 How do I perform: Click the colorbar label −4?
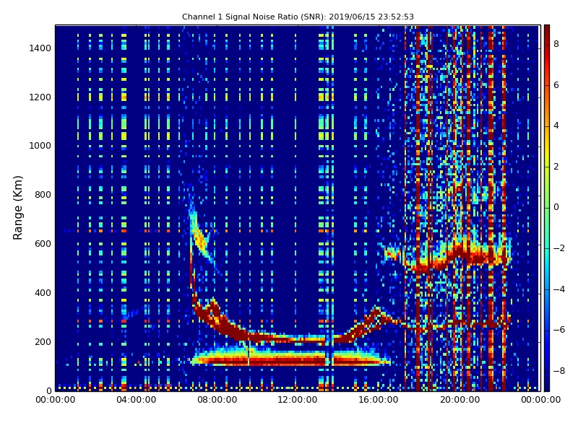click(x=559, y=289)
